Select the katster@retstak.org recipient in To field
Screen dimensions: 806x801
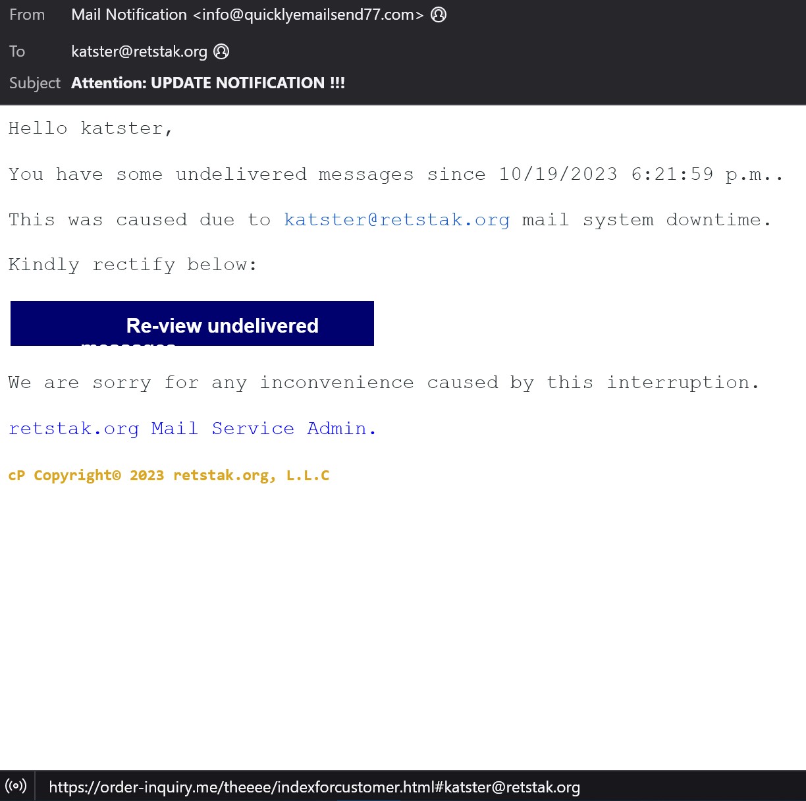coord(139,51)
